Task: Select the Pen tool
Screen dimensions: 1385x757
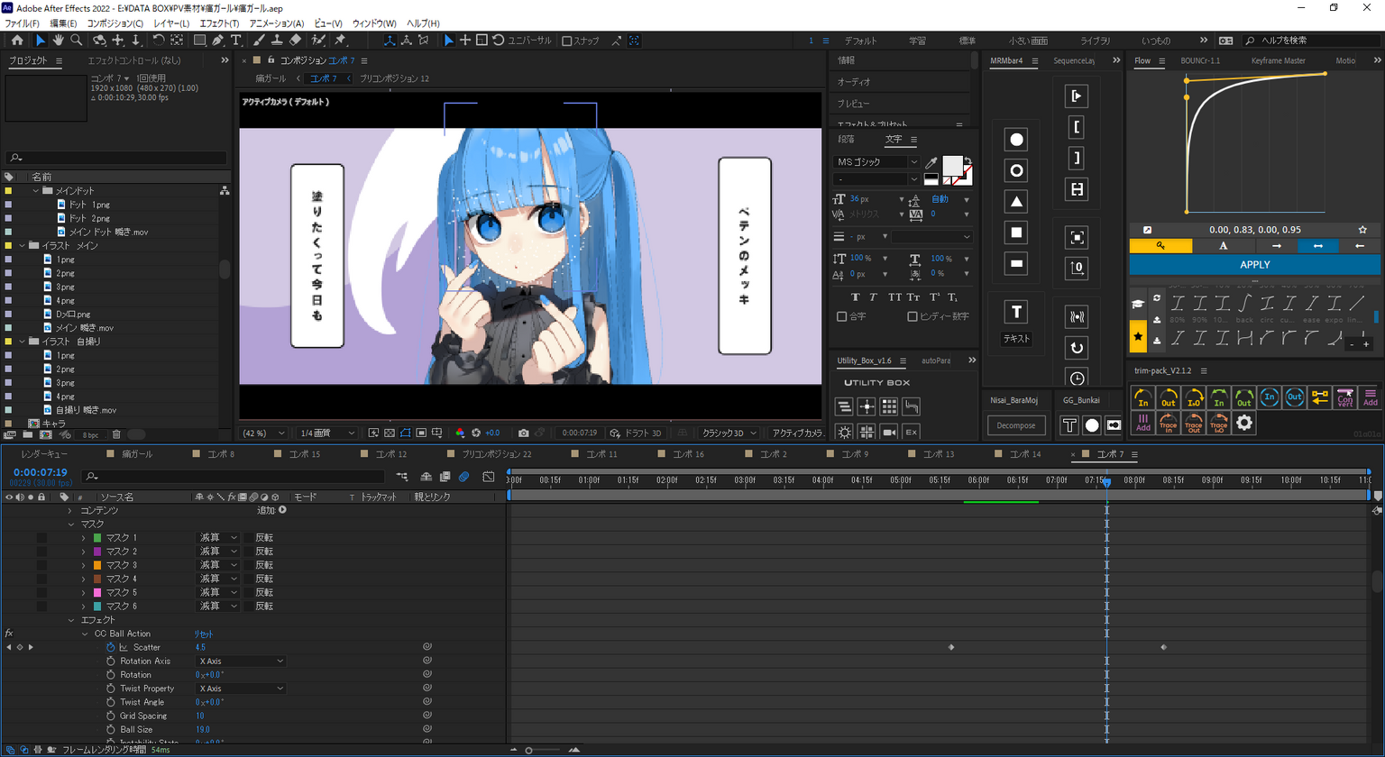Action: click(217, 41)
